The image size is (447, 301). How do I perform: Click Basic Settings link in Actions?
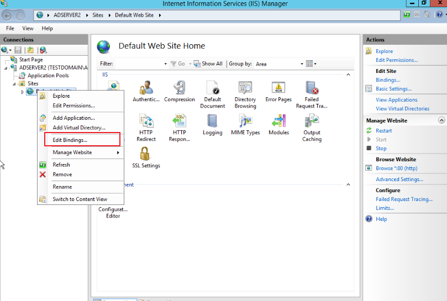pyautogui.click(x=393, y=89)
